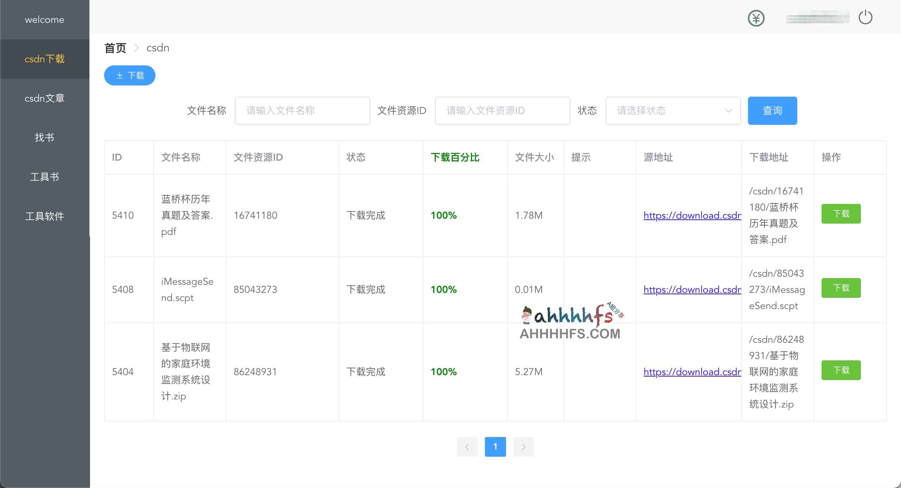Open the 请选择状态 status dropdown
This screenshot has width=901, height=488.
point(668,110)
